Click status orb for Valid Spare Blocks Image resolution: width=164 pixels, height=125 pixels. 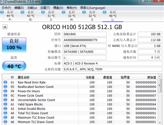coord(5,104)
